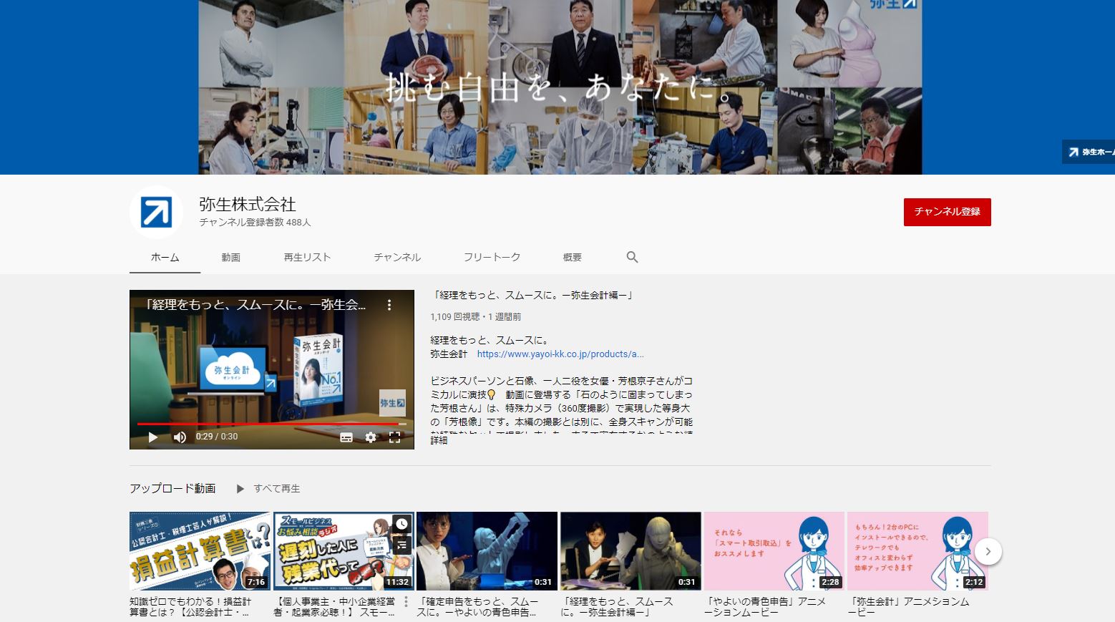Viewport: 1115px width, 622px height.
Task: Click the title overlay in the player
Action: (255, 305)
